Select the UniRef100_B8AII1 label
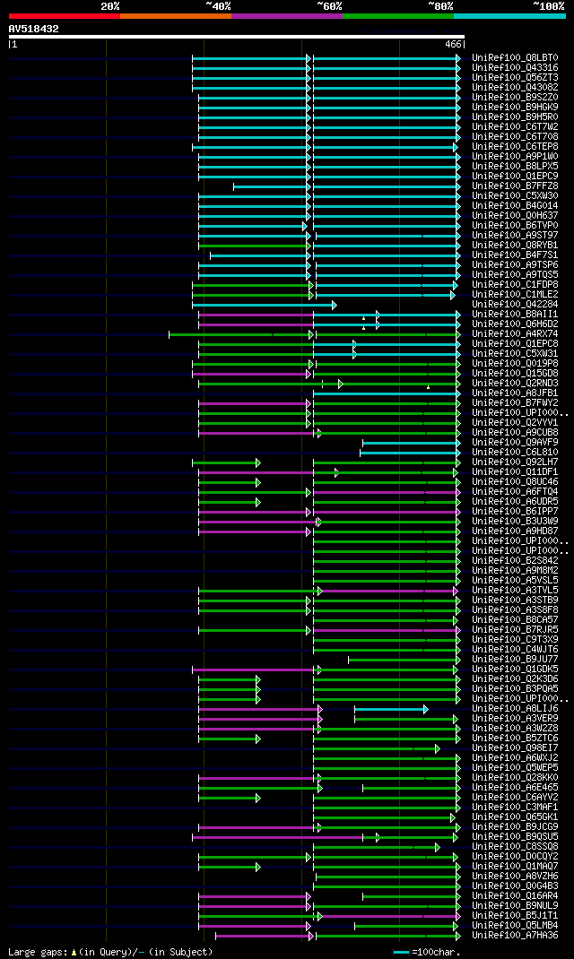This screenshot has width=574, height=959. pos(515,315)
